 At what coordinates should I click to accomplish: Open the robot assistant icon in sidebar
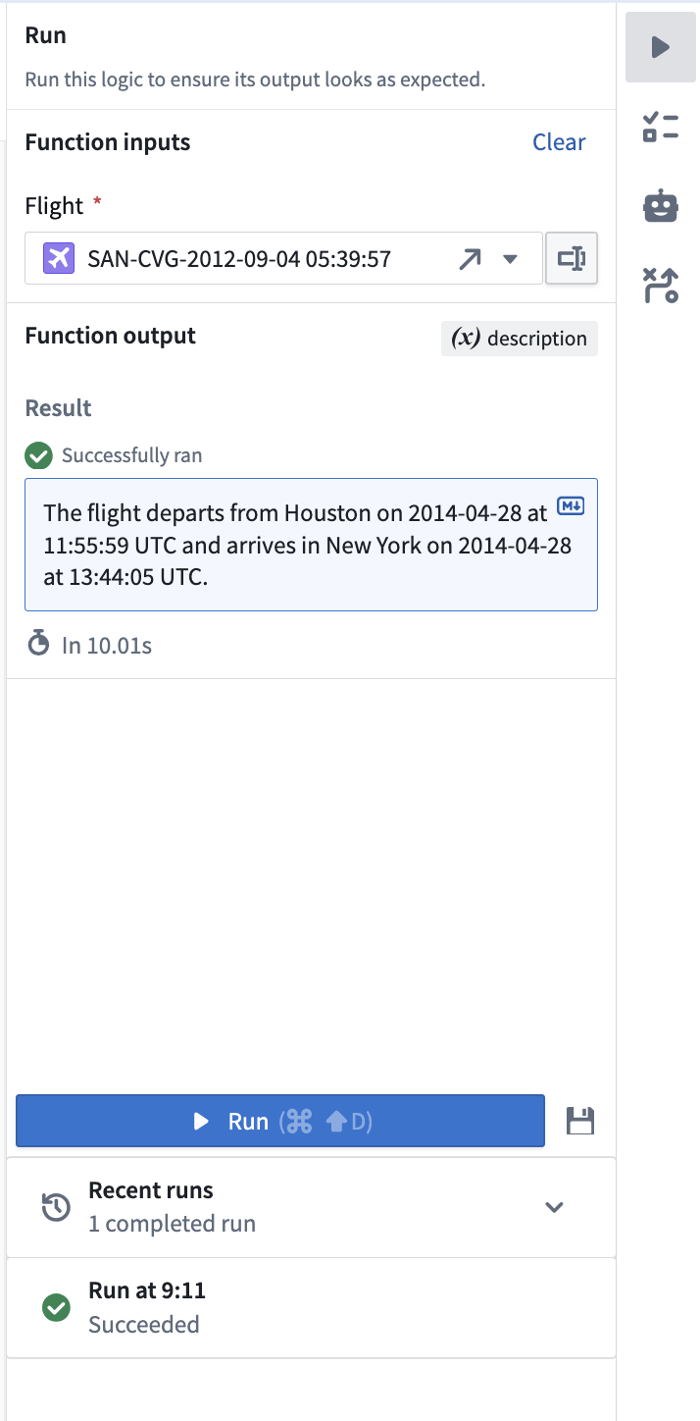[x=661, y=206]
